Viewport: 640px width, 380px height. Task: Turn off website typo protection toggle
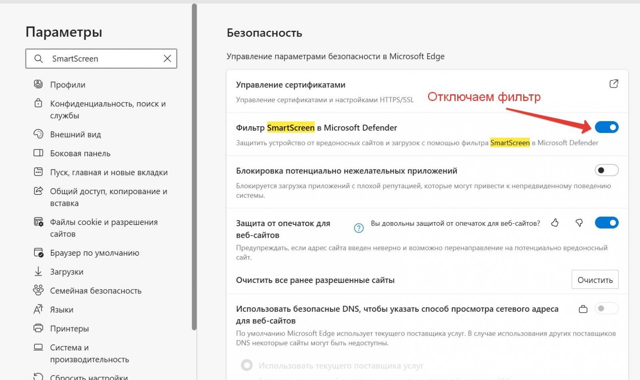[x=606, y=223]
